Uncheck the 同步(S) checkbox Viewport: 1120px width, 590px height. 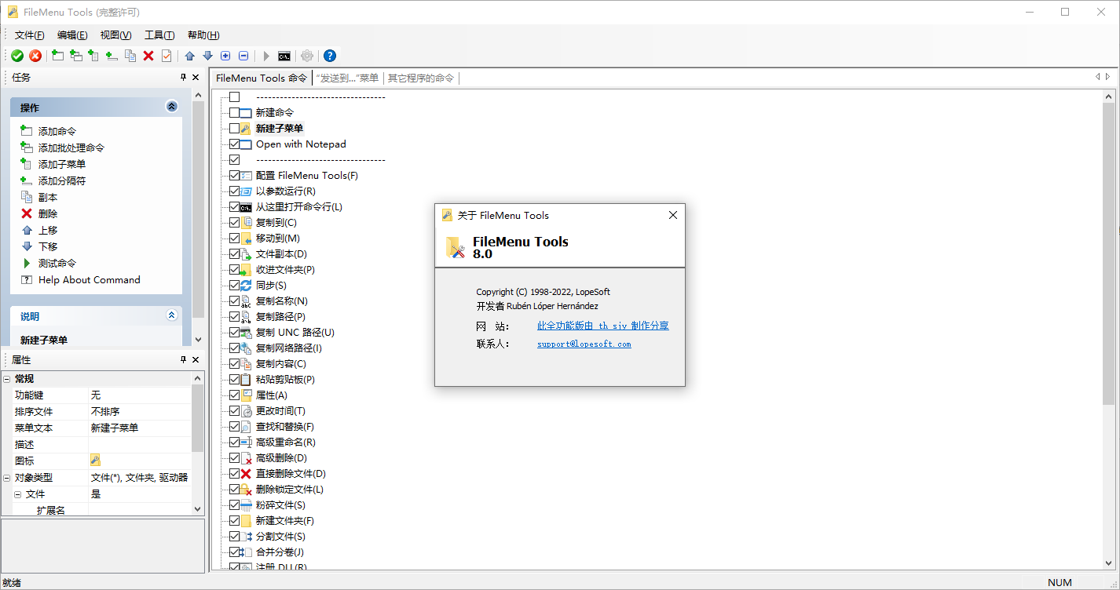(234, 286)
